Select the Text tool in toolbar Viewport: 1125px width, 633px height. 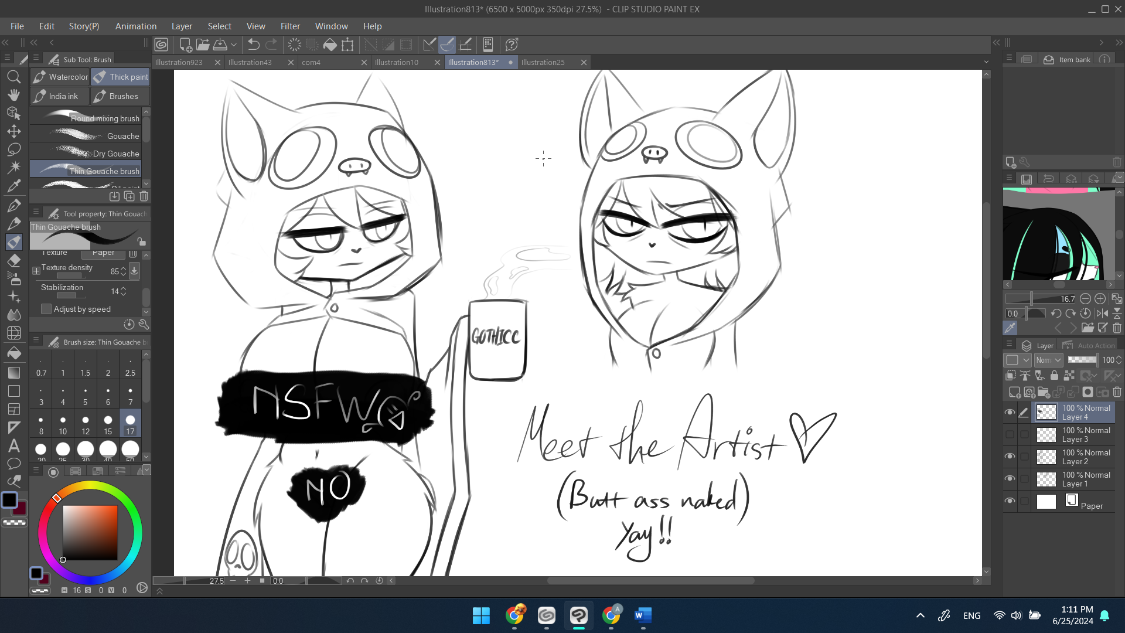[14, 445]
